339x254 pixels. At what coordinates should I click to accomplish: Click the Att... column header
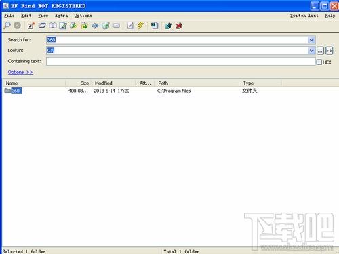[x=145, y=83]
